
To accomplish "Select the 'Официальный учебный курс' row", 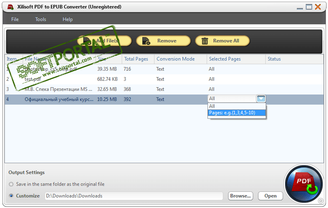I will 164,99.
